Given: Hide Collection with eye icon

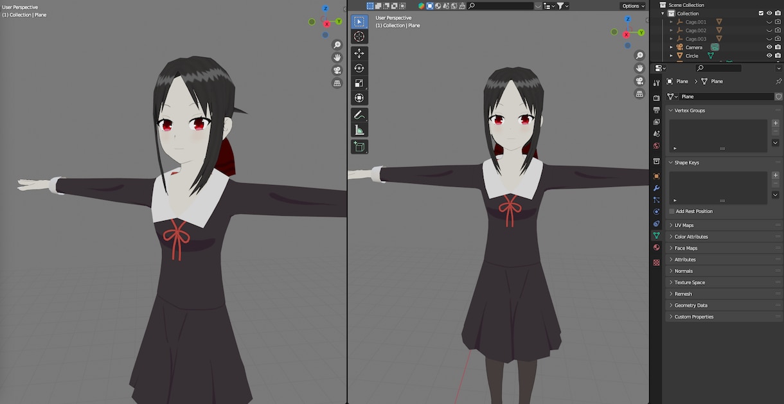Looking at the screenshot, I should click(x=769, y=13).
